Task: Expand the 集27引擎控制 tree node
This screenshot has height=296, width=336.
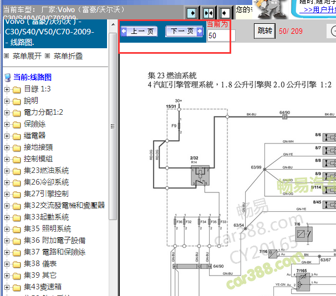Action: click(7, 194)
